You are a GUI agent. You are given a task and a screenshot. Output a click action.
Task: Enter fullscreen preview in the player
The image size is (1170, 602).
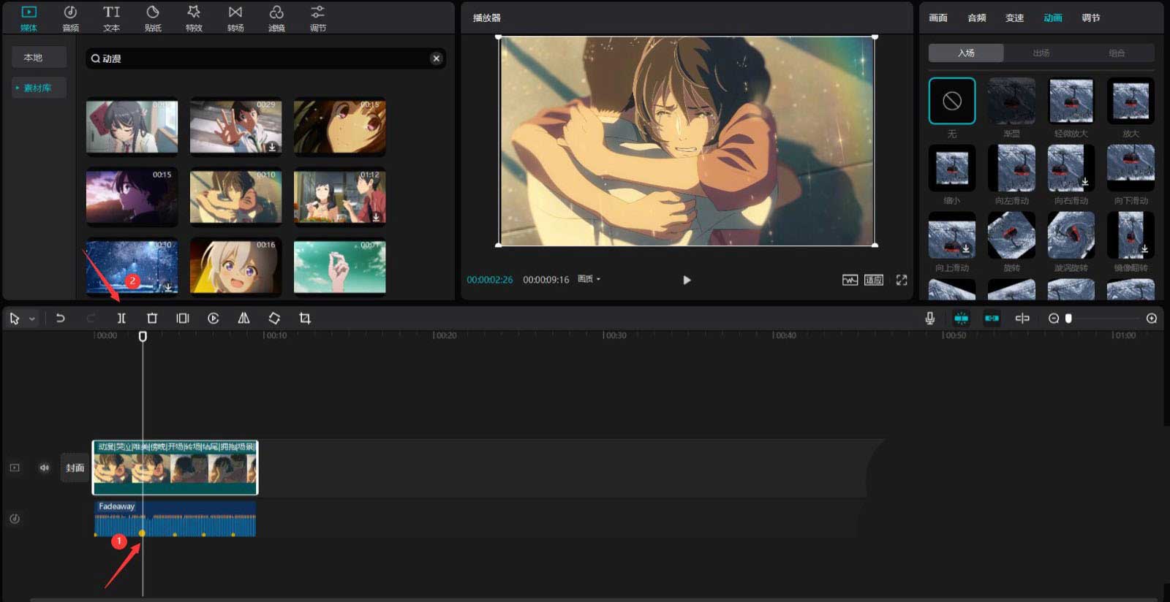[902, 280]
